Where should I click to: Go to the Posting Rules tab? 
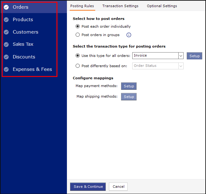82,6
